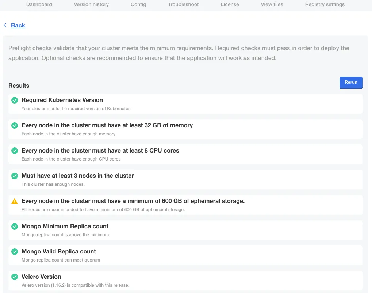Rerun the preflight checks
The height and width of the screenshot is (293, 372).
click(351, 82)
